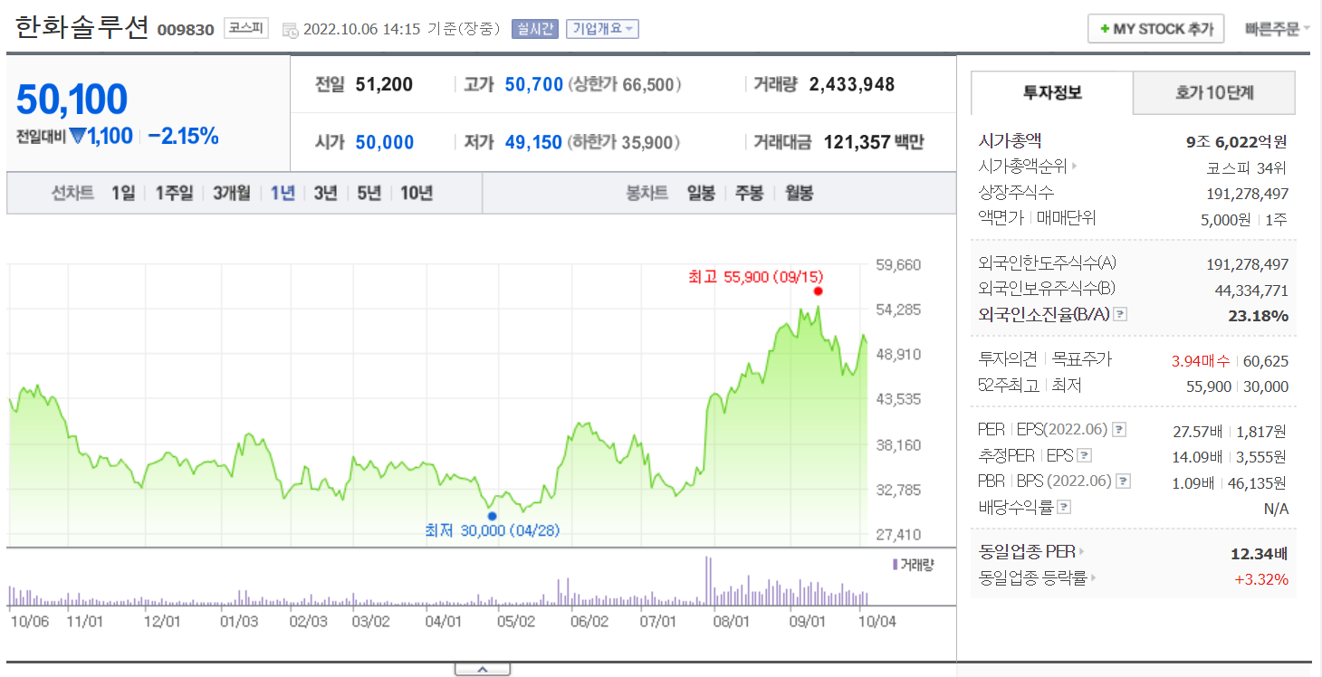Click the 전일 value 51,200
This screenshot has width=1322, height=677.
(x=384, y=85)
